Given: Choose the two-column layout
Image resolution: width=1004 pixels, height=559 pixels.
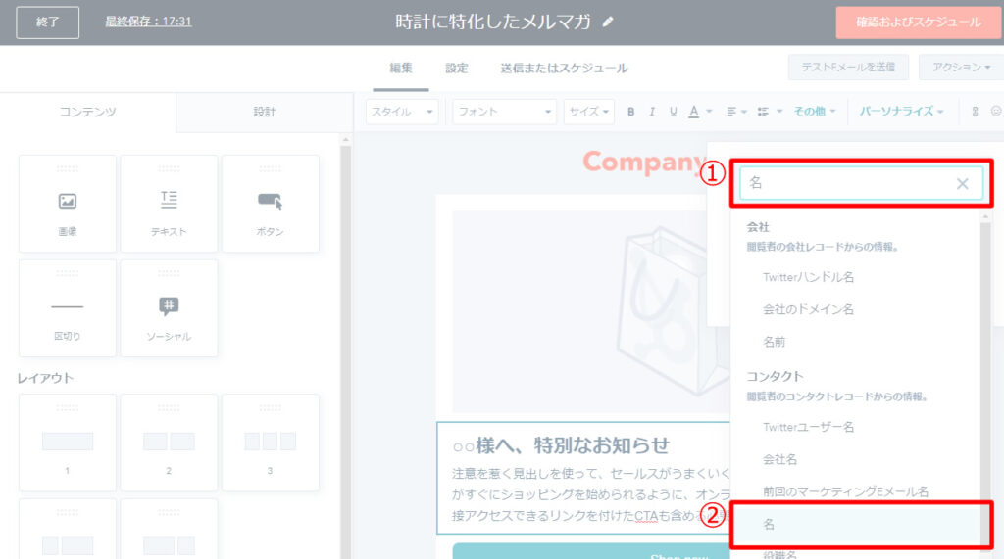Looking at the screenshot, I should (x=169, y=443).
